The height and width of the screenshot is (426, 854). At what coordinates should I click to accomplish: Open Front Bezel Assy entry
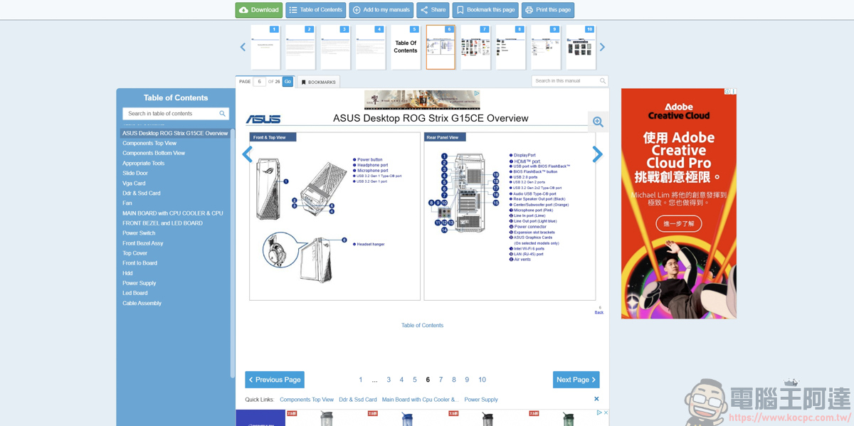click(x=143, y=243)
